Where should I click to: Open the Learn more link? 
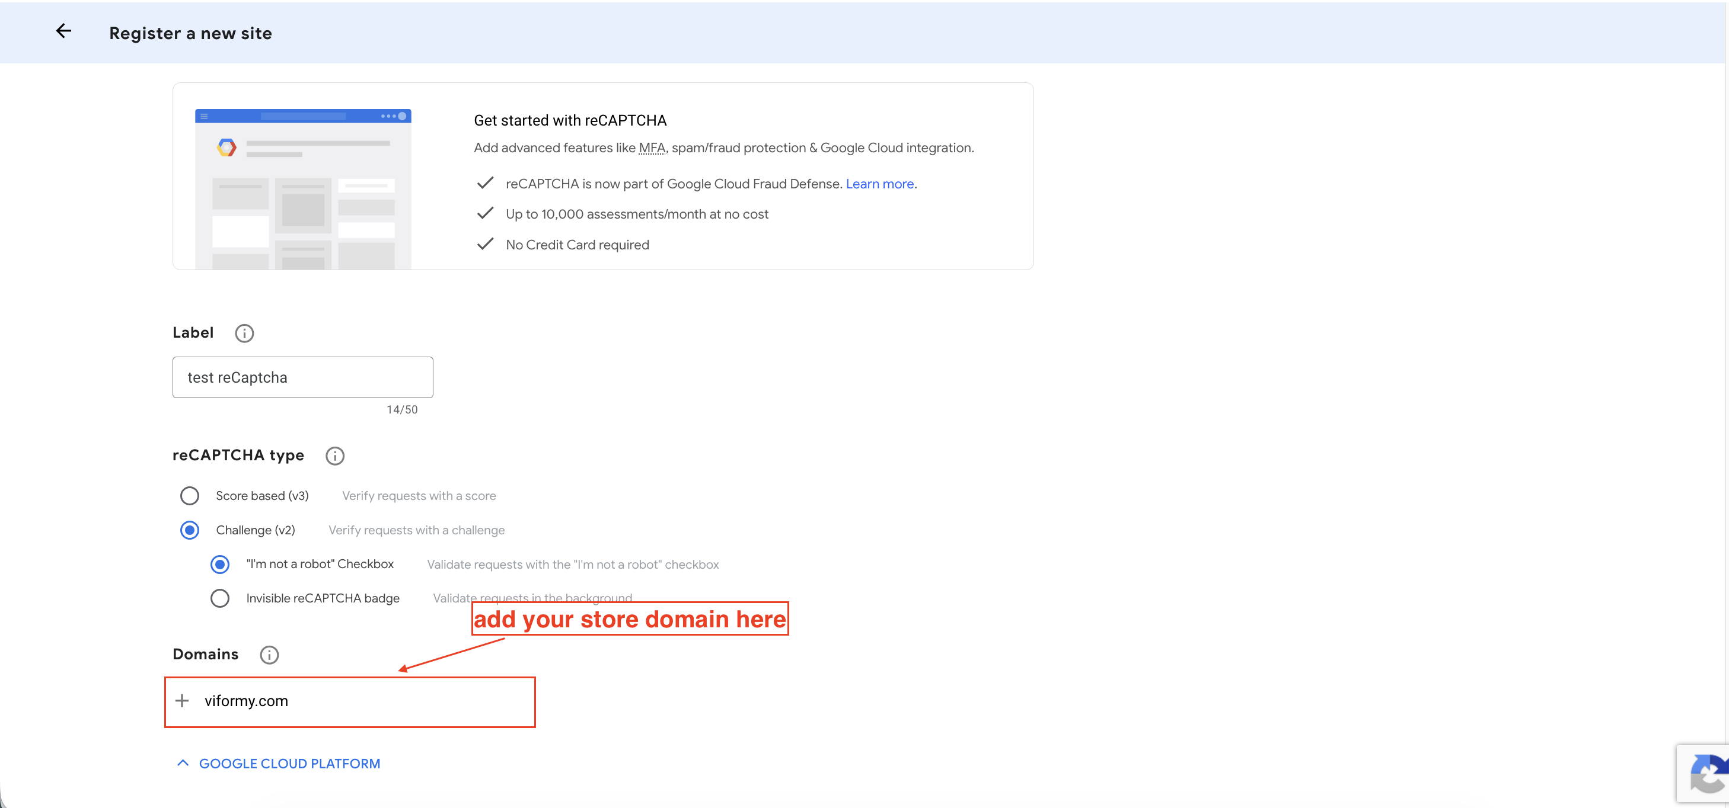[x=879, y=184]
